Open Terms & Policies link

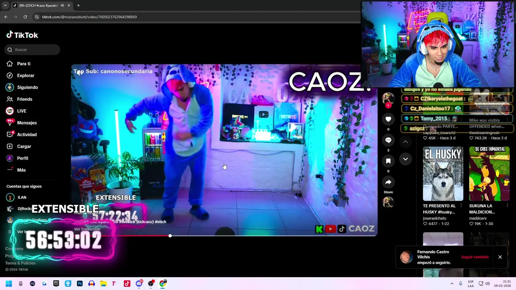pyautogui.click(x=20, y=263)
